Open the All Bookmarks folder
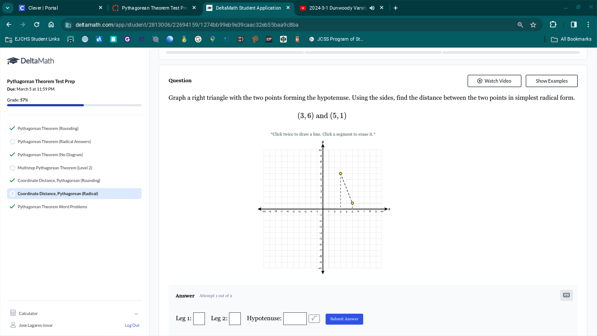This screenshot has height=336, width=597. (x=571, y=39)
